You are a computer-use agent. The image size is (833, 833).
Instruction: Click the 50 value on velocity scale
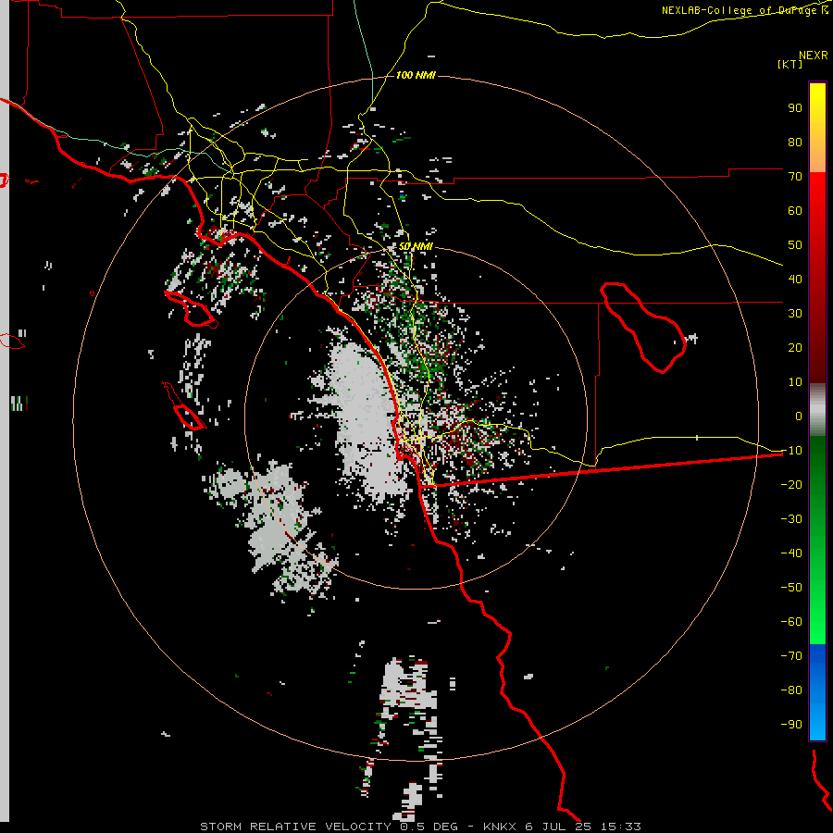click(x=795, y=245)
